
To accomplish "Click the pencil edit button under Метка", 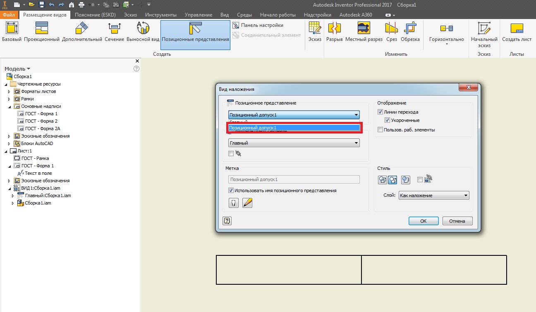I will 247,203.
